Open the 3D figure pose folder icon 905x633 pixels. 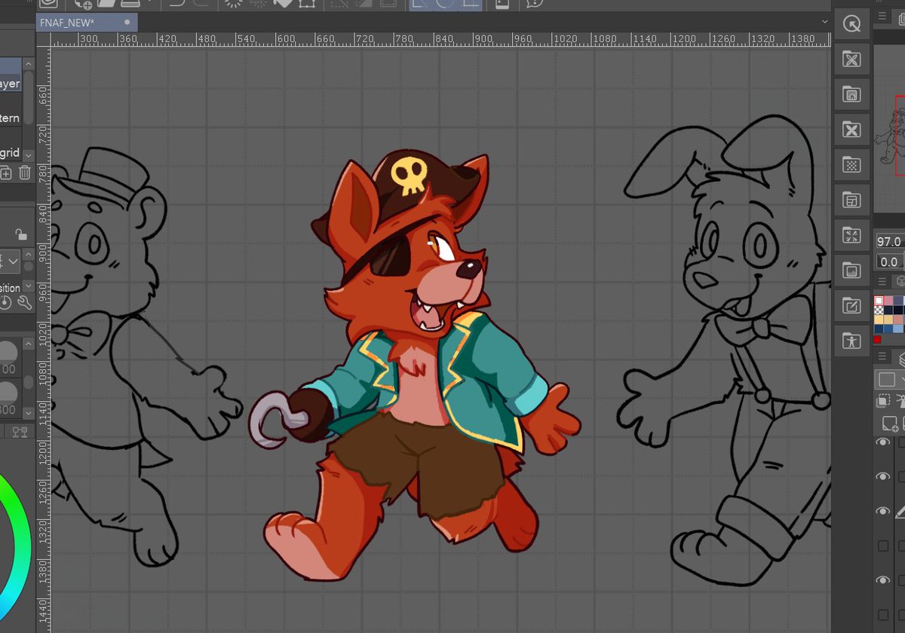tap(851, 341)
